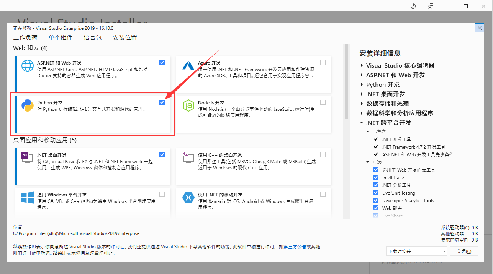Switch to the 工作负荷 tab
The width and height of the screenshot is (493, 274).
25,37
